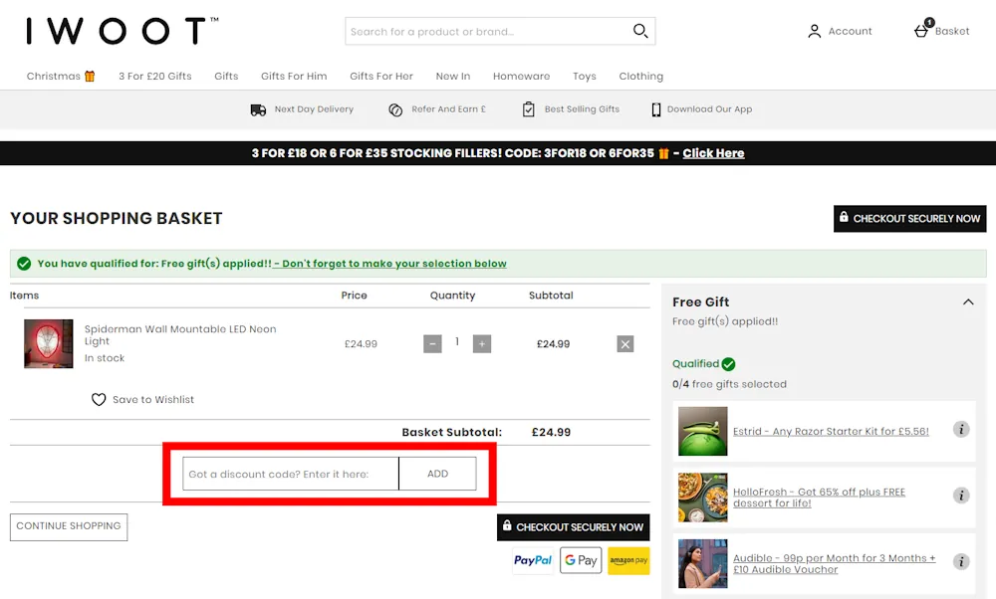Viewport: 996px width, 599px height.
Task: Click Here link in promo banner
Action: click(713, 153)
